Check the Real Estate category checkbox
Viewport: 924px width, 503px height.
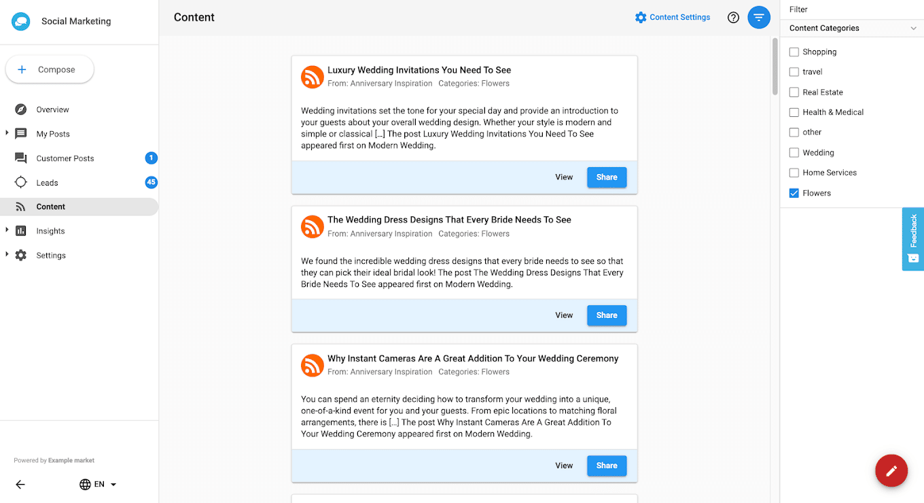tap(794, 92)
